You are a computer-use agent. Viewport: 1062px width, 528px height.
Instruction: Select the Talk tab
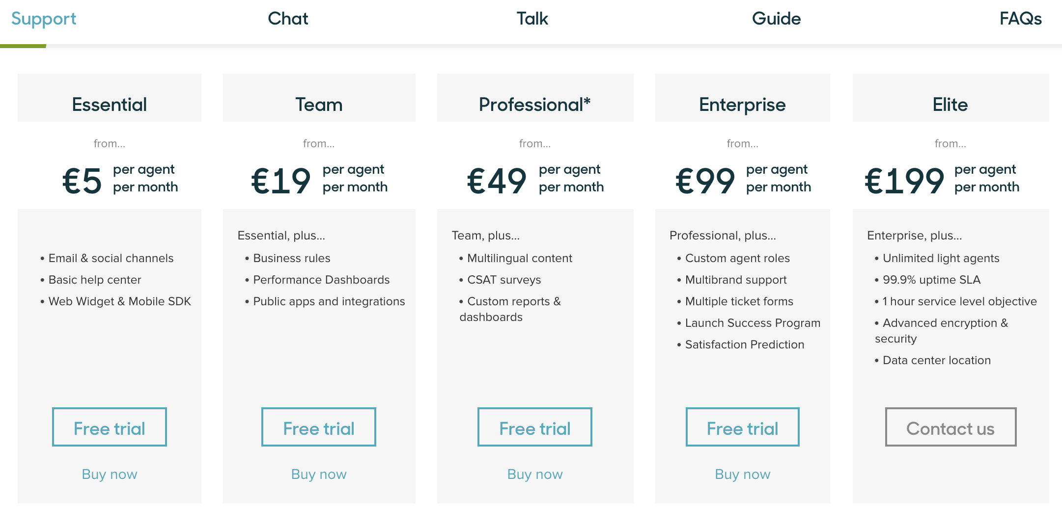click(532, 19)
